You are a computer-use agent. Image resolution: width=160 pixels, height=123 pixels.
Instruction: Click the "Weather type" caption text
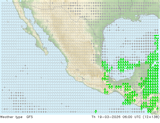point(11,117)
